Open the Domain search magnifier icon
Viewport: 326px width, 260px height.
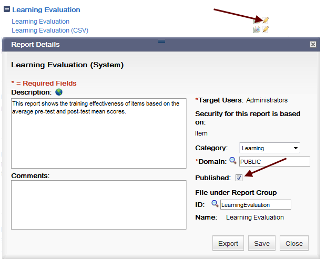(232, 161)
